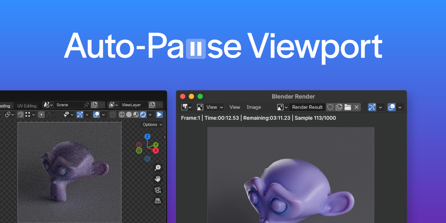
Task: Open the object visibility eye dropdown
Action: [x=68, y=114]
